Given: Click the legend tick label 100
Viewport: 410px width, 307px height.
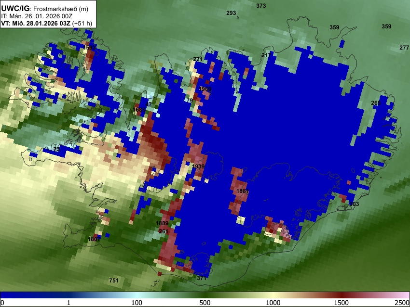Looking at the screenshot, I should pos(137,303).
